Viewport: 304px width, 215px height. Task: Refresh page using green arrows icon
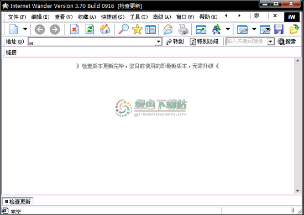point(90,29)
